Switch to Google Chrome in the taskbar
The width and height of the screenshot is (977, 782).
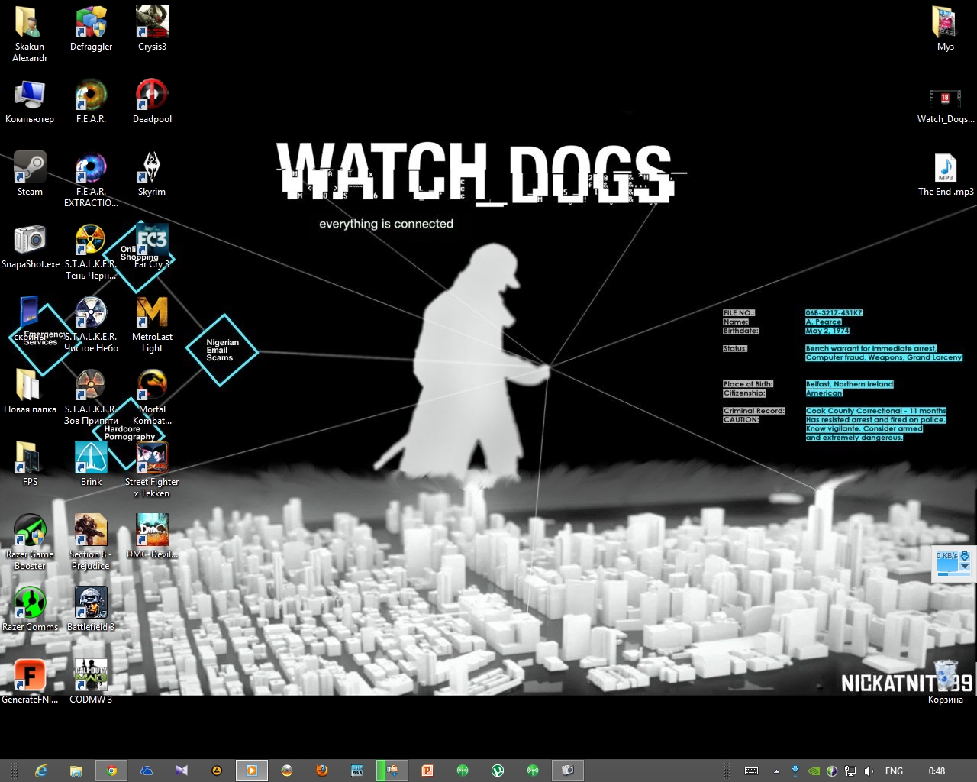(111, 771)
